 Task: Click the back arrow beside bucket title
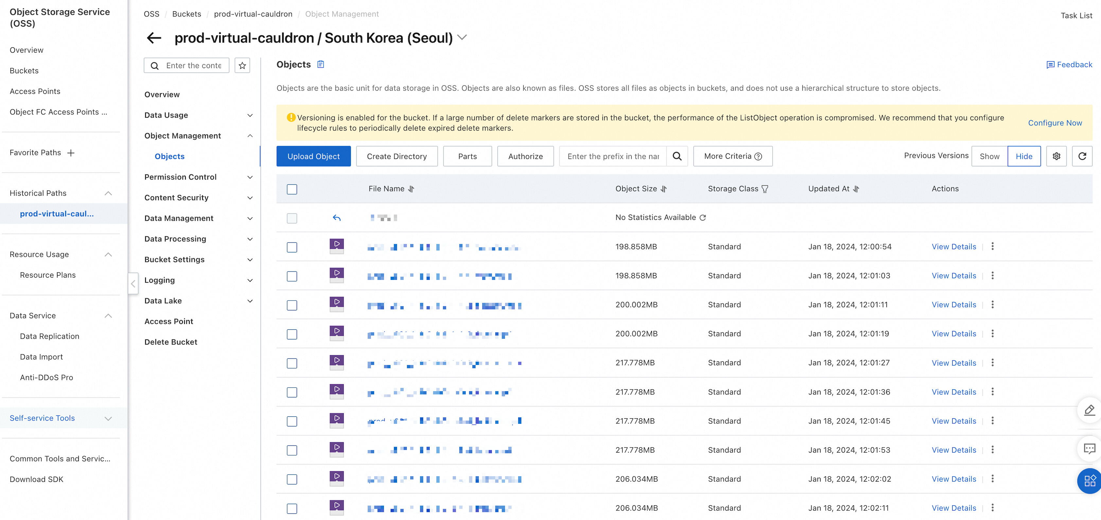point(154,38)
